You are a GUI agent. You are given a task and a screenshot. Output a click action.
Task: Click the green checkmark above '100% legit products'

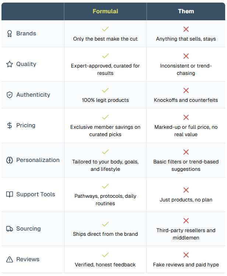click(x=105, y=90)
